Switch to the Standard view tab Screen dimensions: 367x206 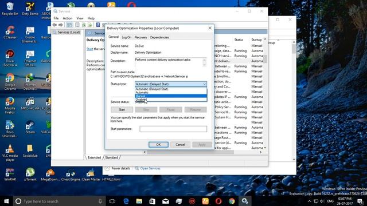click(111, 158)
